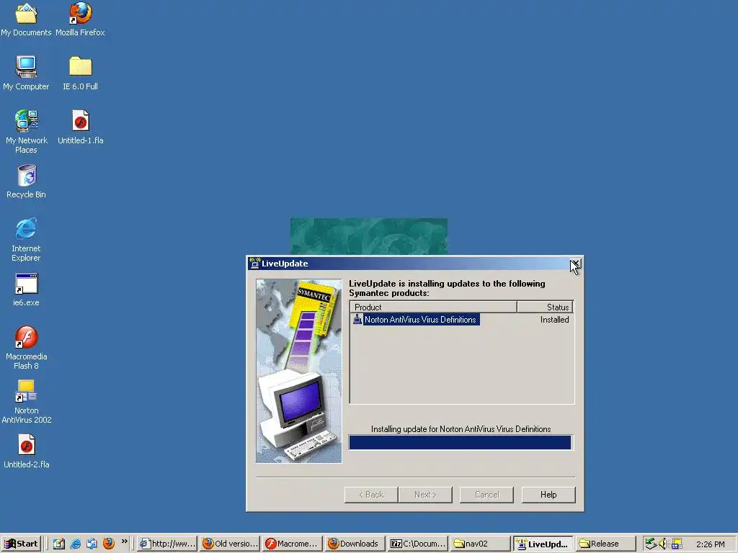Select the ie6.exe shortcut icon

click(x=26, y=289)
